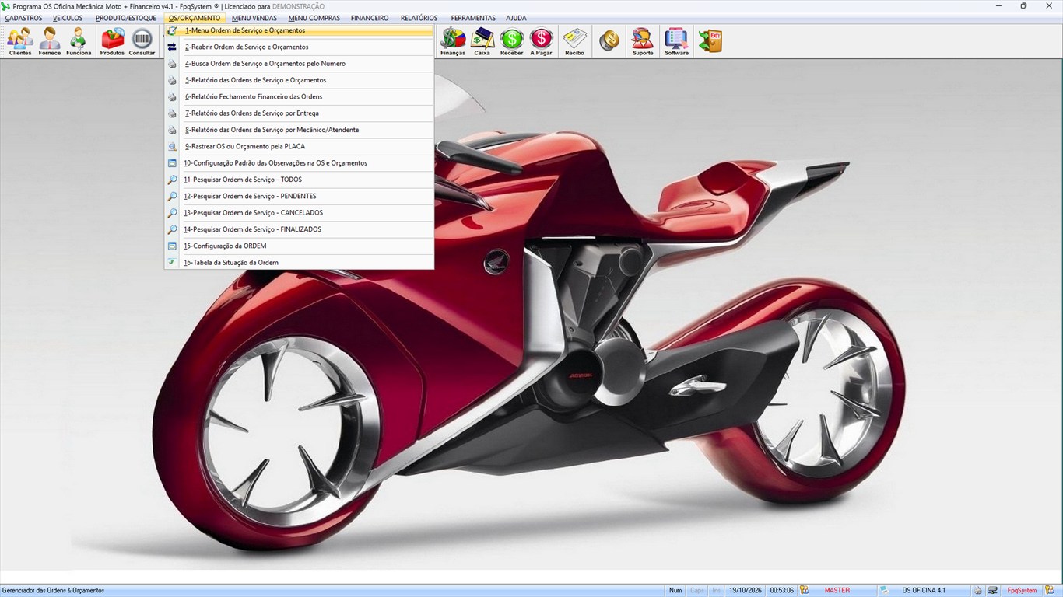Select 1-Menu Ordem de Serviço e Orçamentos

click(299, 31)
